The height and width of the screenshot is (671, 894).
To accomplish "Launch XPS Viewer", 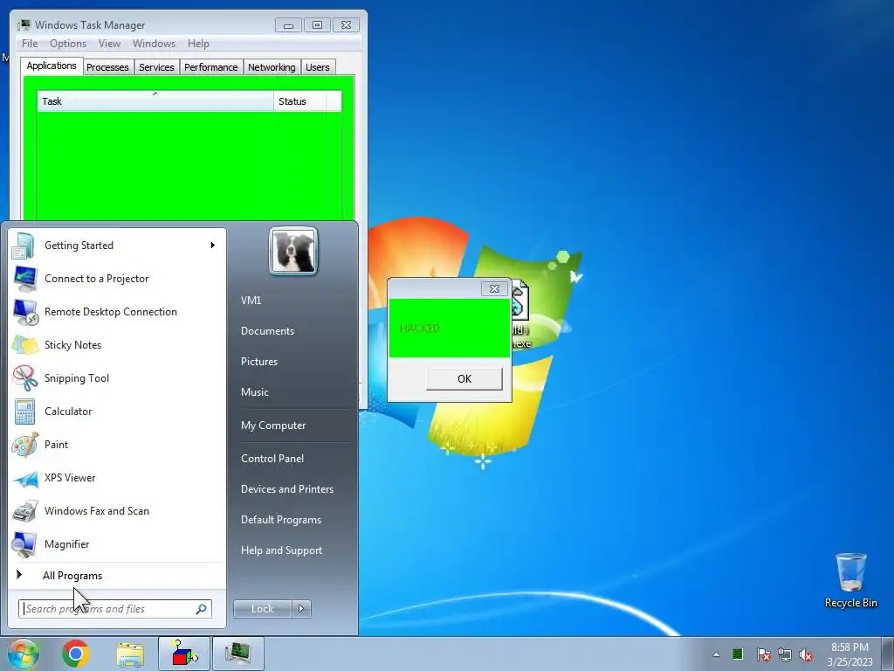I will [x=117, y=478].
